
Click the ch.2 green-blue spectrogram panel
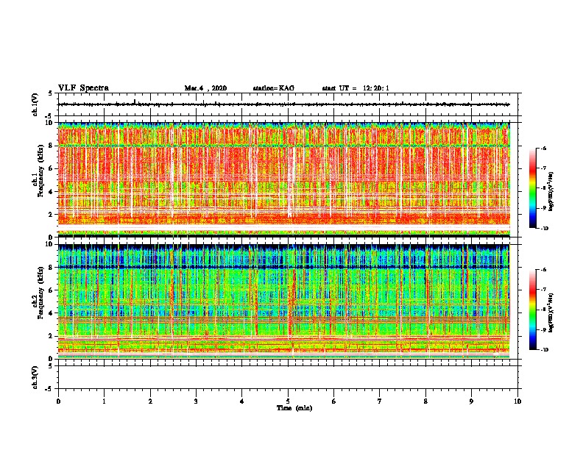[x=284, y=301]
